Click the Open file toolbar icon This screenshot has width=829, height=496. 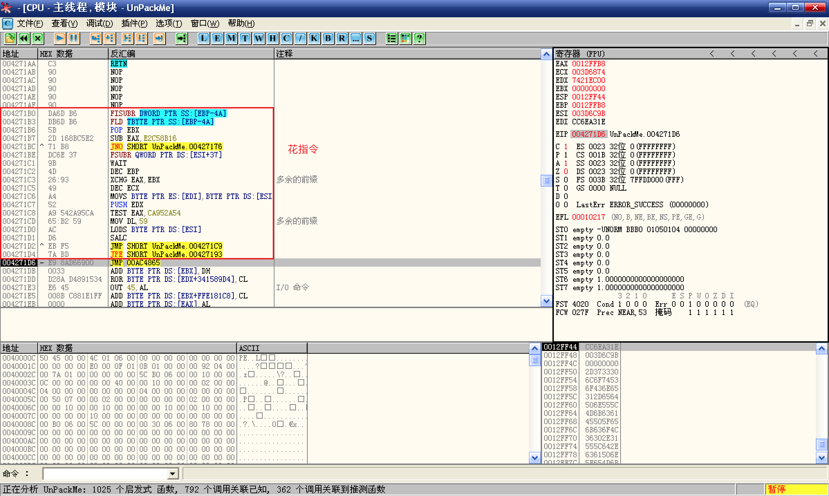pos(10,38)
